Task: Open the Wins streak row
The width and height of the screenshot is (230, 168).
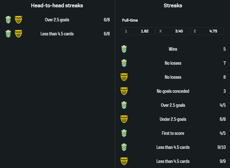Action: coord(173,49)
